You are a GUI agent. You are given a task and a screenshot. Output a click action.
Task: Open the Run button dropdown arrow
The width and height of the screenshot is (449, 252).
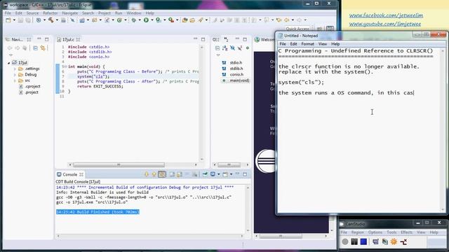pyautogui.click(x=152, y=20)
